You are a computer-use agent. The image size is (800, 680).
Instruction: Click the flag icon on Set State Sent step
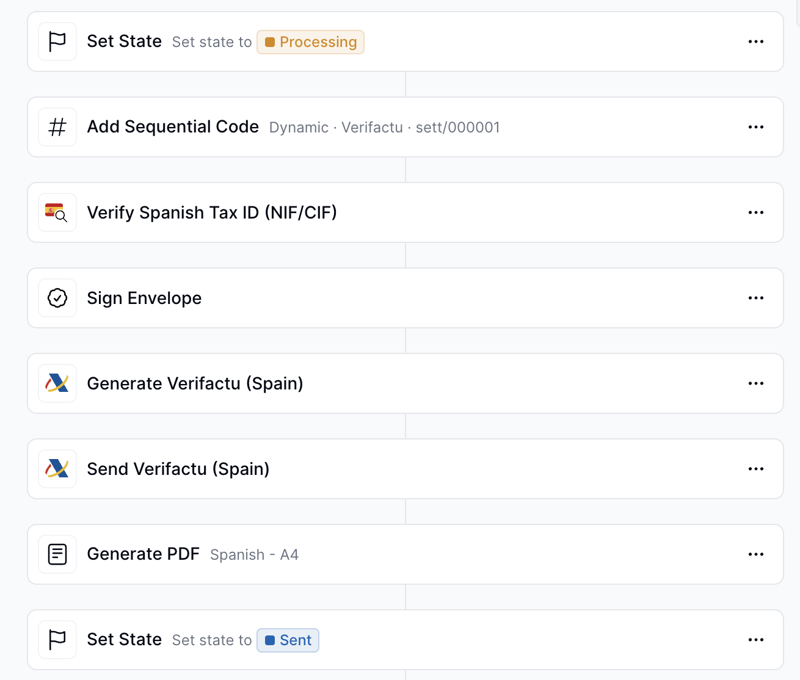(57, 640)
